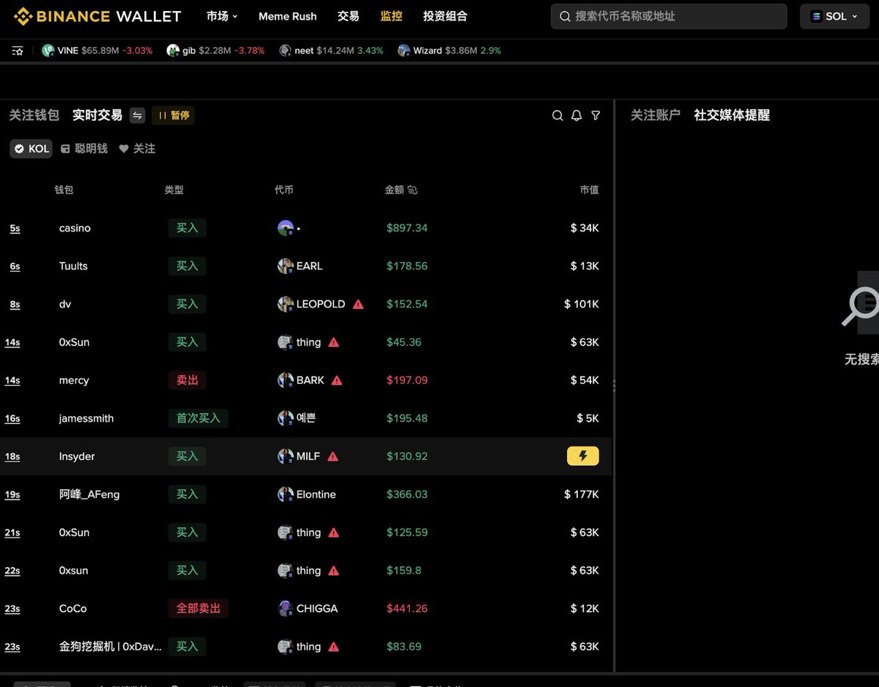Click the $441.26 amount

click(x=407, y=609)
